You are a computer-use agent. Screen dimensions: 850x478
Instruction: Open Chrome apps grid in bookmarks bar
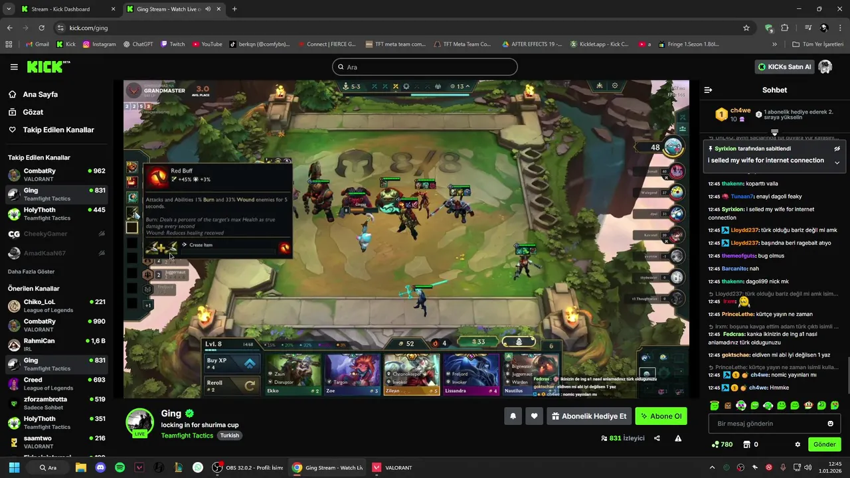(x=9, y=44)
